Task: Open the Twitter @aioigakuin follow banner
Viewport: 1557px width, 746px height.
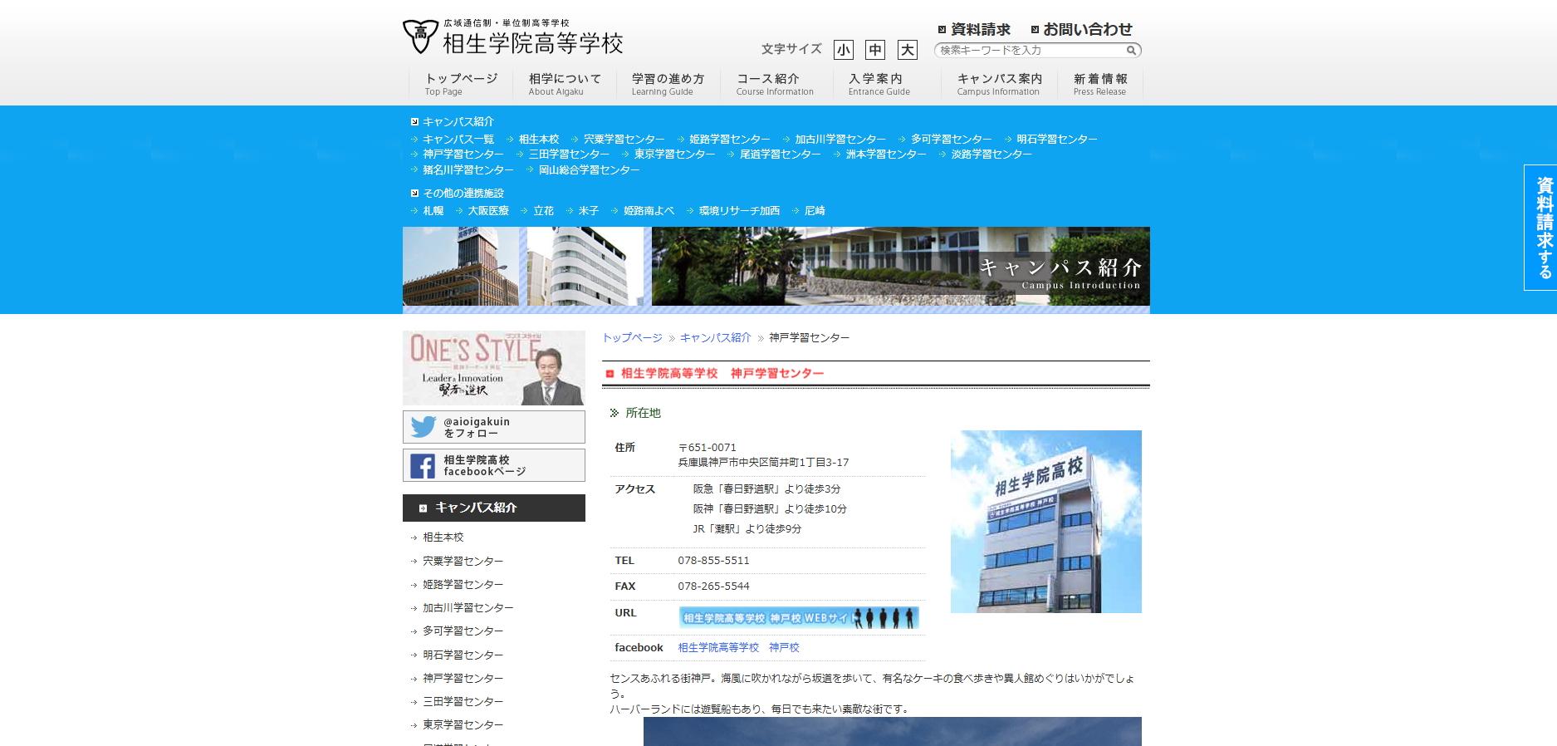Action: tap(493, 427)
